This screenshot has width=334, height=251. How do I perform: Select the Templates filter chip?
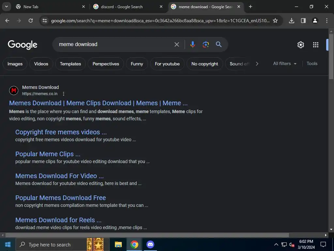click(x=70, y=64)
